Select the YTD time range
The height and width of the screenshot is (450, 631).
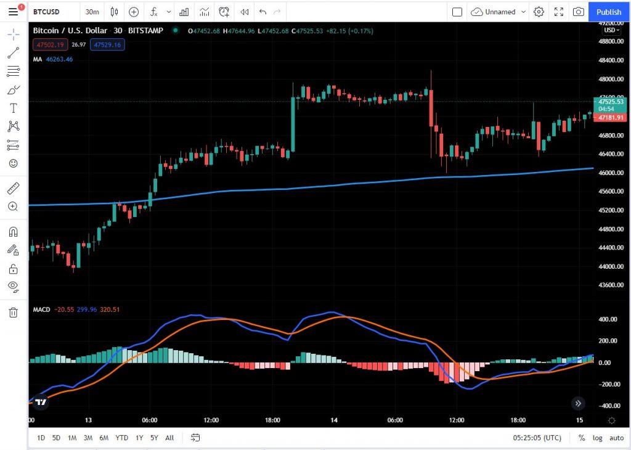point(121,438)
